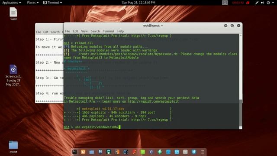
Task: Open the black terminal icon in the dock
Action: (74, 152)
